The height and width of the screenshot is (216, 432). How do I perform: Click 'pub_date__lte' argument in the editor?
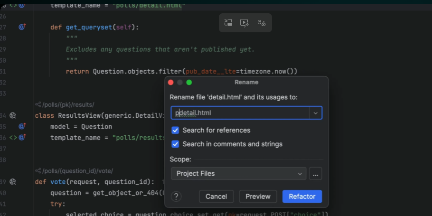211,71
